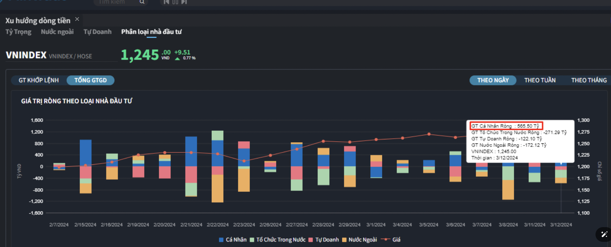Switch chart to THEO TUẦN view

click(x=539, y=80)
